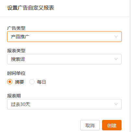Open the 产品推广 ad type dropdown

point(64,37)
